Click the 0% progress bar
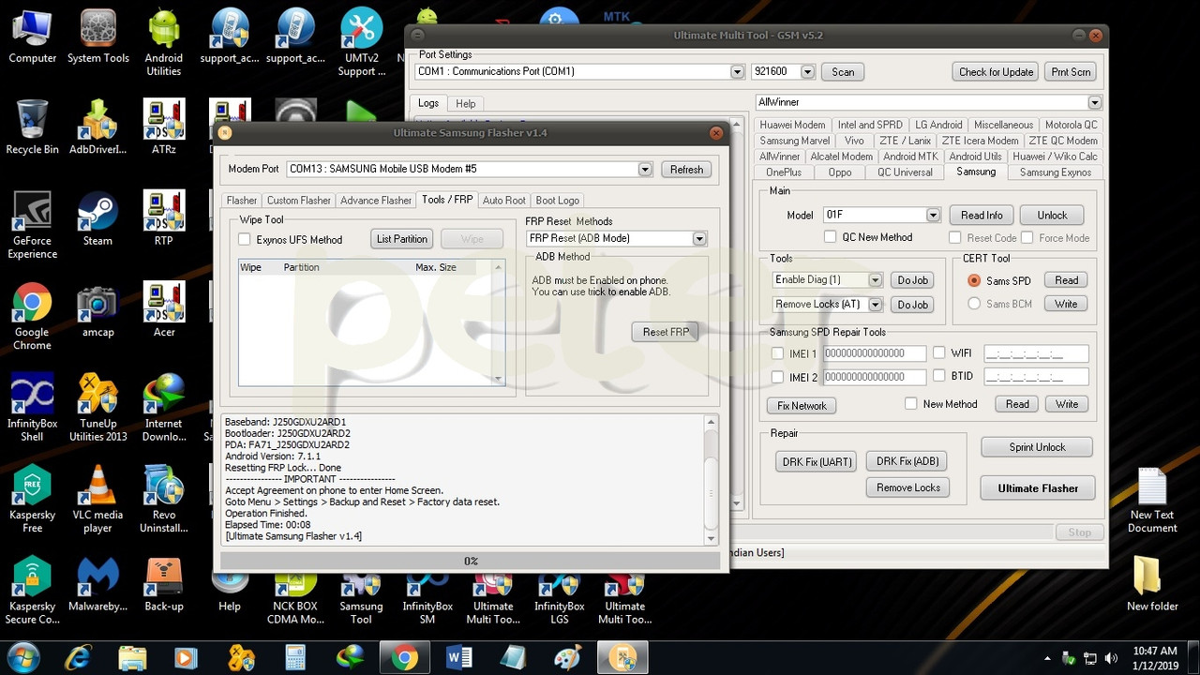This screenshot has height=675, width=1200. coord(471,561)
